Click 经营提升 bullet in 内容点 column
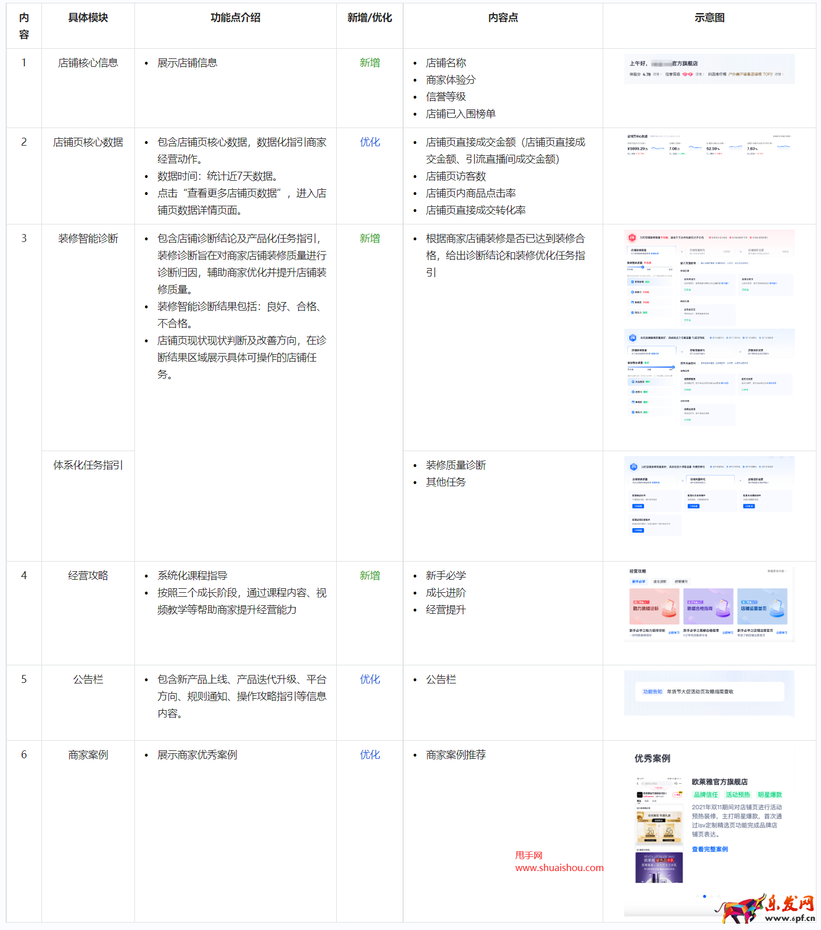821x930 pixels. [446, 610]
